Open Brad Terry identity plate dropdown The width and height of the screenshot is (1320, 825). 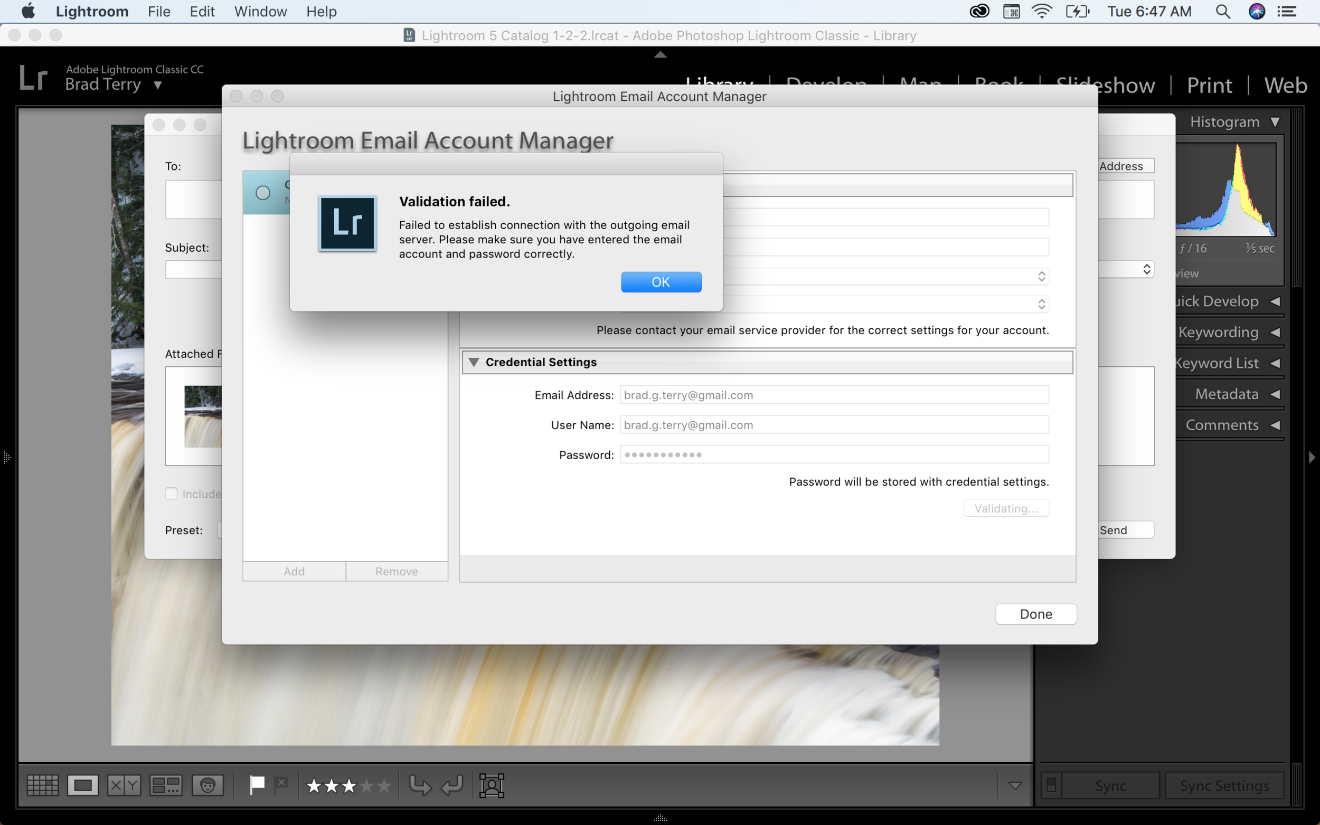tap(158, 85)
